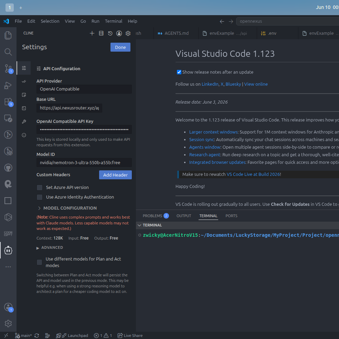The height and width of the screenshot is (339, 339).
Task: Select the Features tab icon in Cline settings
Action: coord(24,82)
